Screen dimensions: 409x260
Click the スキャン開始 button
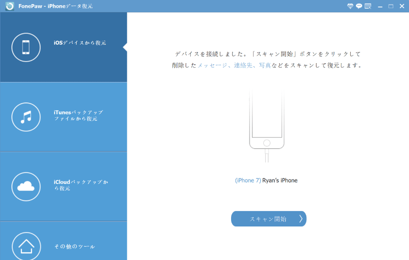269,219
